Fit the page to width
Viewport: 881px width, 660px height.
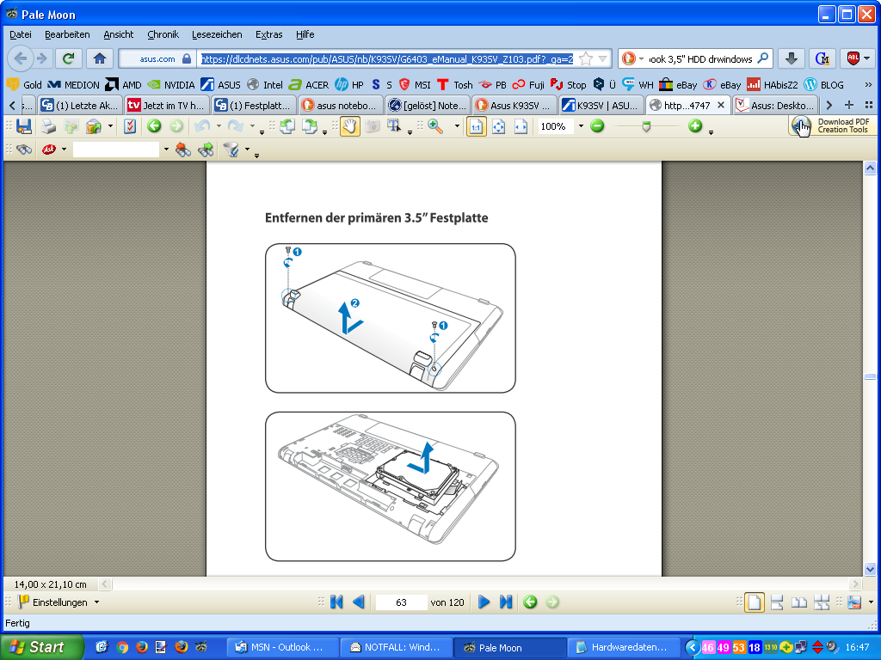tap(521, 126)
